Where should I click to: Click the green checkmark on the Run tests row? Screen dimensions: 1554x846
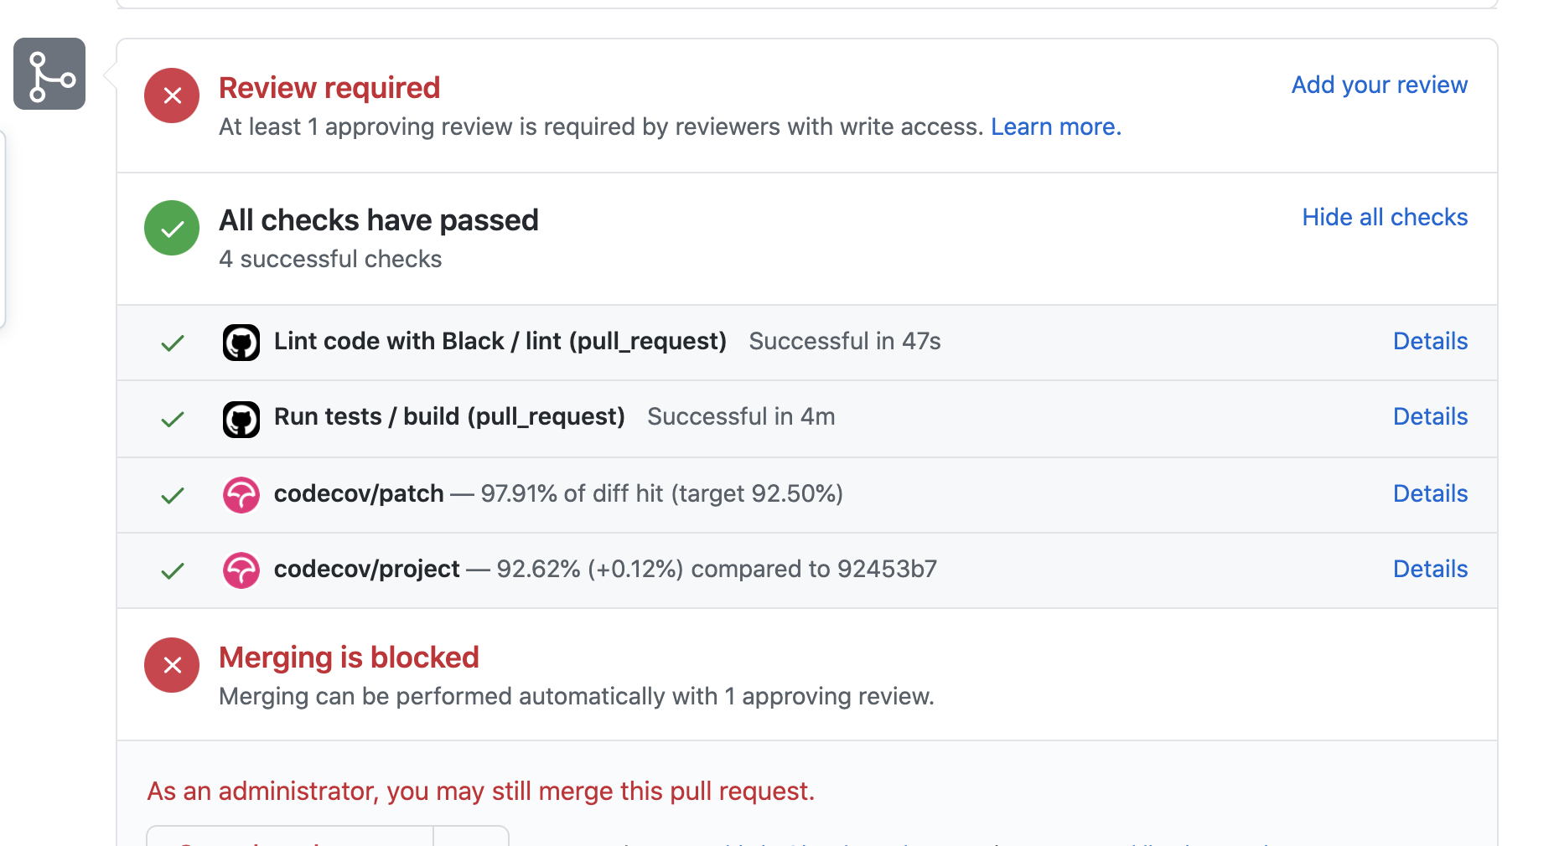tap(171, 419)
